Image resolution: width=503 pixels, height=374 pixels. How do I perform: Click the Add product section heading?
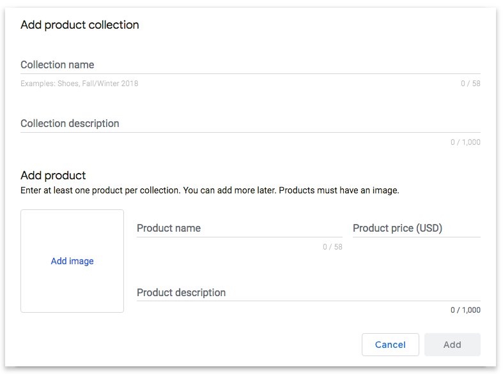[x=53, y=176]
